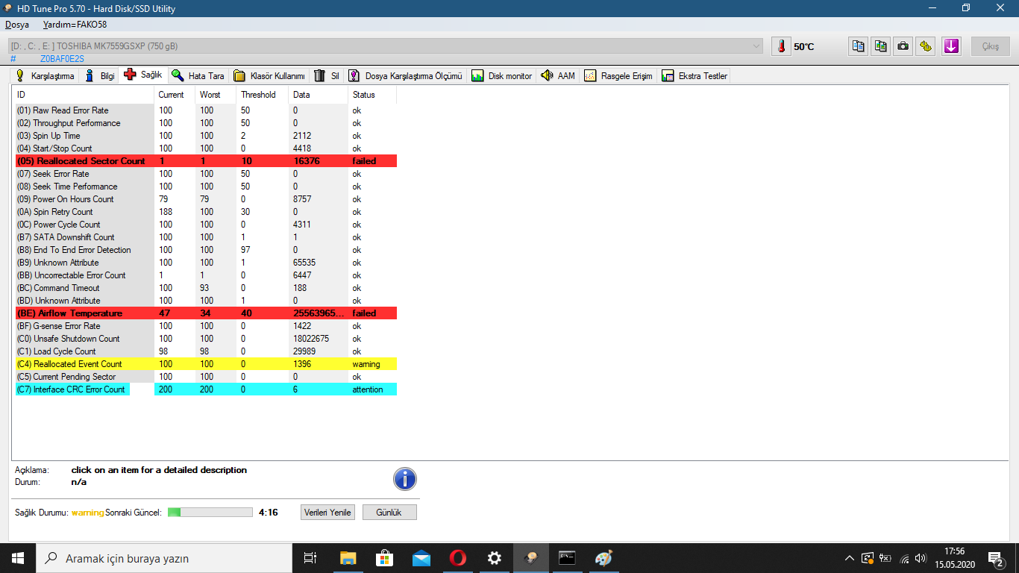Image resolution: width=1019 pixels, height=573 pixels.
Task: Click the copy text to clipboard icon
Action: [x=859, y=46]
